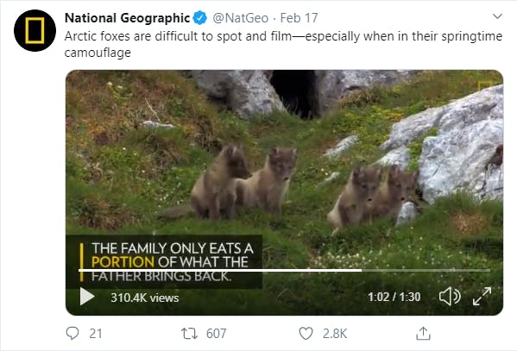Retweet using the retweet arrows icon
The width and height of the screenshot is (517, 351).
190,333
